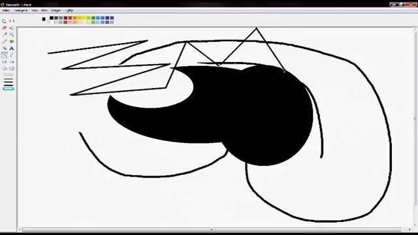
Task: Select the Airbrush tool
Action: [x=5, y=48]
